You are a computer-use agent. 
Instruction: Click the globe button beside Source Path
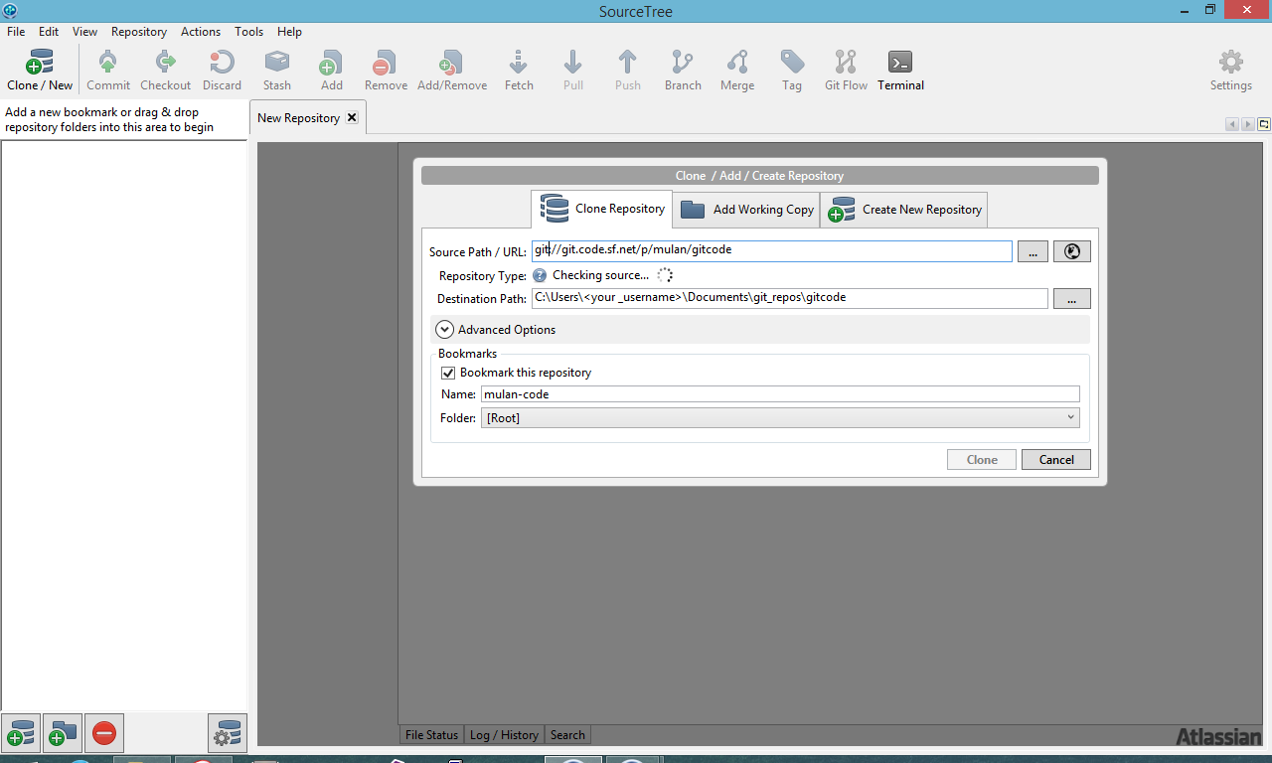pyautogui.click(x=1071, y=251)
